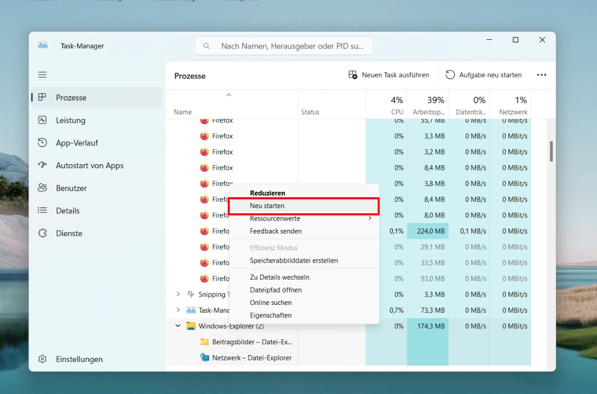Open Einstellungen settings at bottom
Image resolution: width=597 pixels, height=394 pixels.
79,359
